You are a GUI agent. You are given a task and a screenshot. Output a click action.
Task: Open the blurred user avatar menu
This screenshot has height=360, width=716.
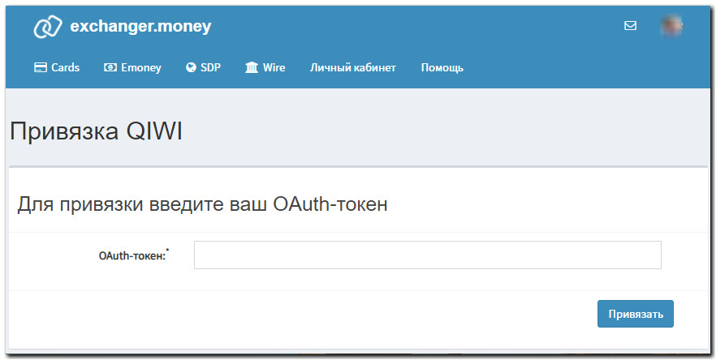tap(671, 26)
